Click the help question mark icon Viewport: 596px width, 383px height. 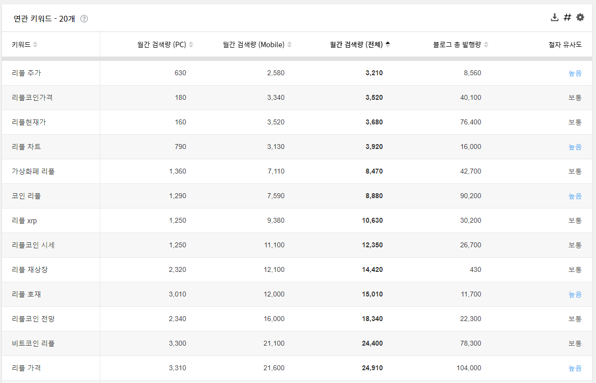pyautogui.click(x=84, y=19)
